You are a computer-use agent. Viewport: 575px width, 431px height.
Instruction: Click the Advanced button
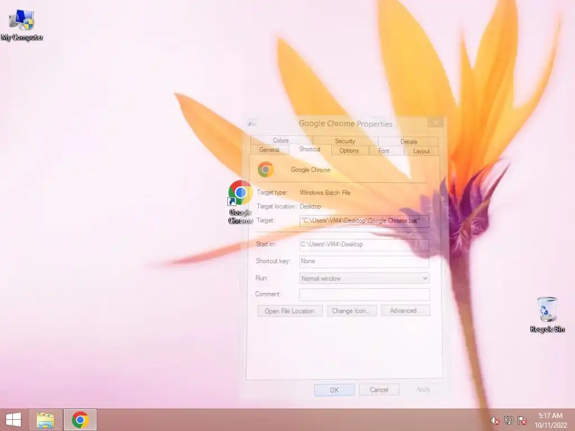pos(405,310)
